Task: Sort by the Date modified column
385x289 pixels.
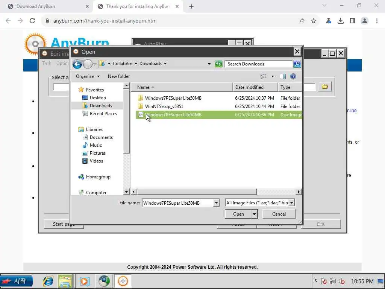Action: pyautogui.click(x=255, y=87)
